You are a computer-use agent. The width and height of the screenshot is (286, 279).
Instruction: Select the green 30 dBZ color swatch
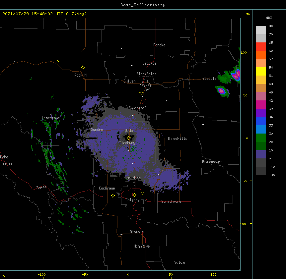261,138
